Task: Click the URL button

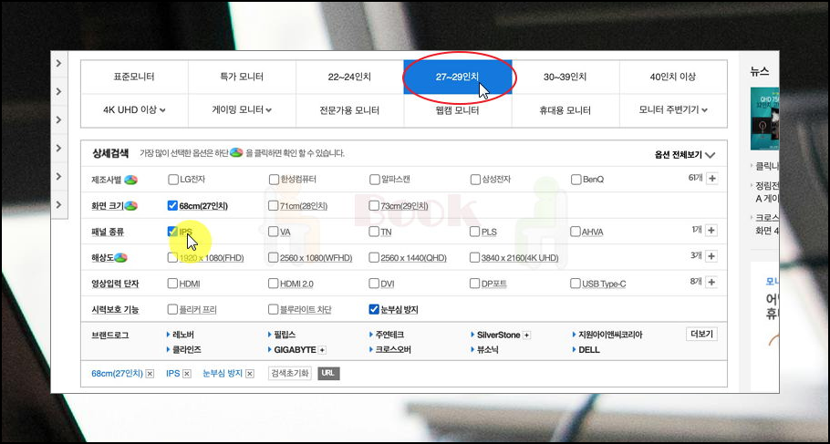Action: 328,373
